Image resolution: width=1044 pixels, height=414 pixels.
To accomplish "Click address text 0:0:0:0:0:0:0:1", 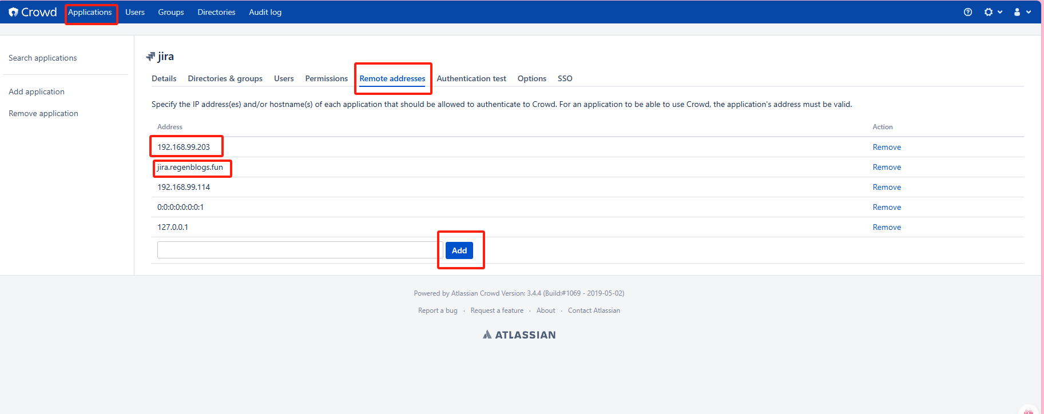I will pyautogui.click(x=180, y=207).
